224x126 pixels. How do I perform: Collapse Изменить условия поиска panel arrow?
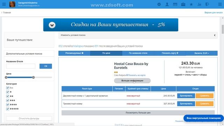coord(215,35)
